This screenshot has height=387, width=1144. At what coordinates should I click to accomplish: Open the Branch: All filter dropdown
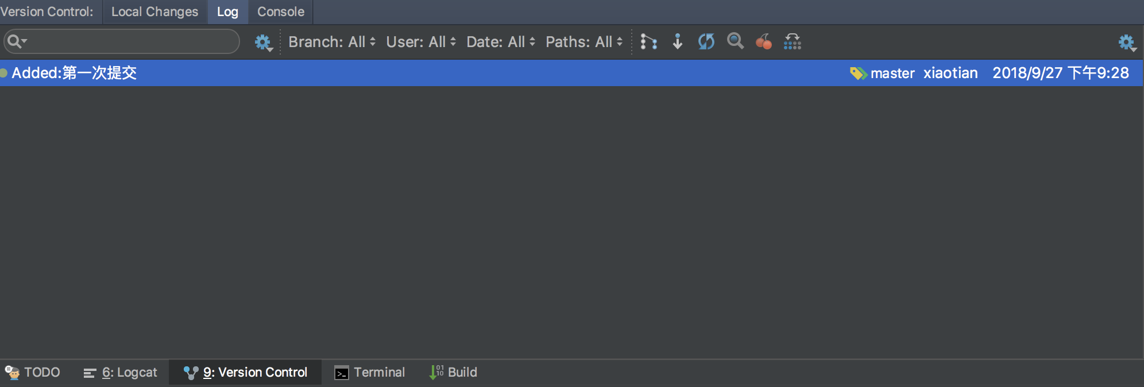click(332, 42)
